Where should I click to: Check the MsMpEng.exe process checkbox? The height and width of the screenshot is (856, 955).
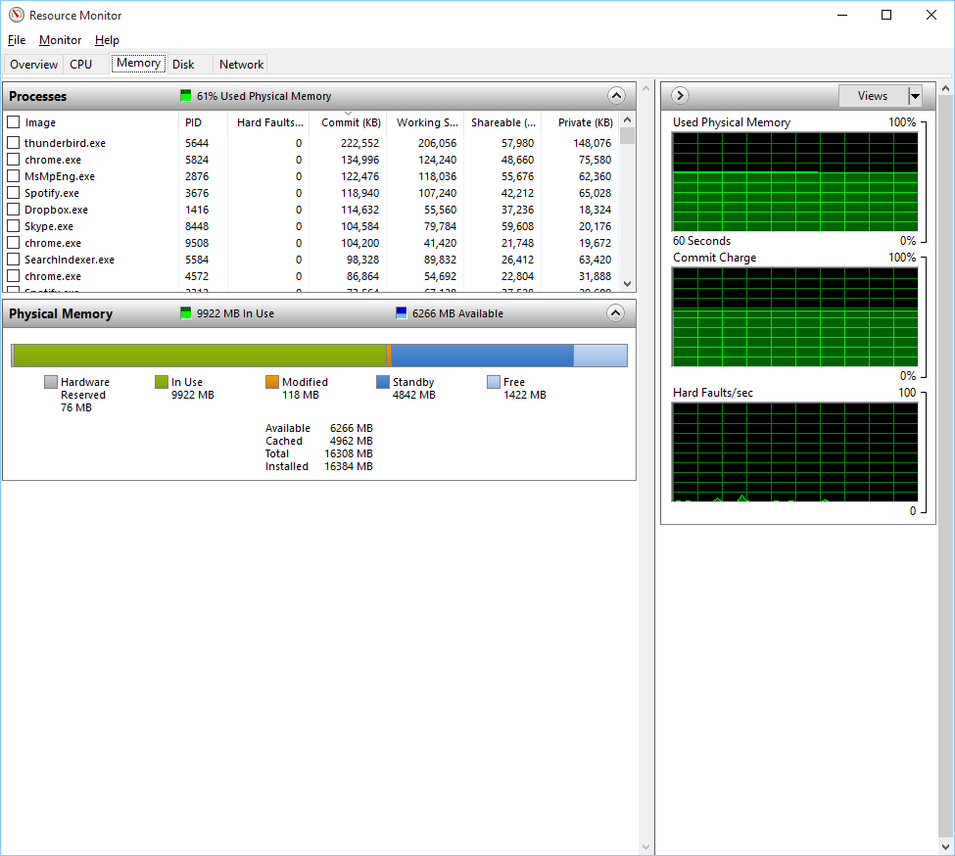coord(14,176)
